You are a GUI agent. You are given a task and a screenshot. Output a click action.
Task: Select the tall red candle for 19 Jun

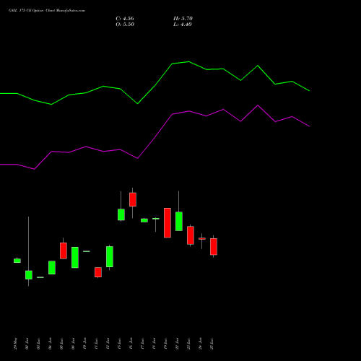tap(168, 223)
